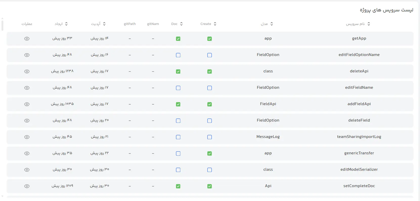The height and width of the screenshot is (201, 420).
Task: Click deleteApi service name
Action: coord(359,71)
